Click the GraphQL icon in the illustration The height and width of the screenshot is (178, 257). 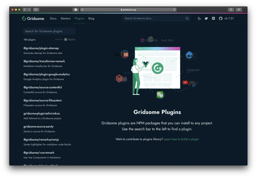pyautogui.click(x=142, y=40)
